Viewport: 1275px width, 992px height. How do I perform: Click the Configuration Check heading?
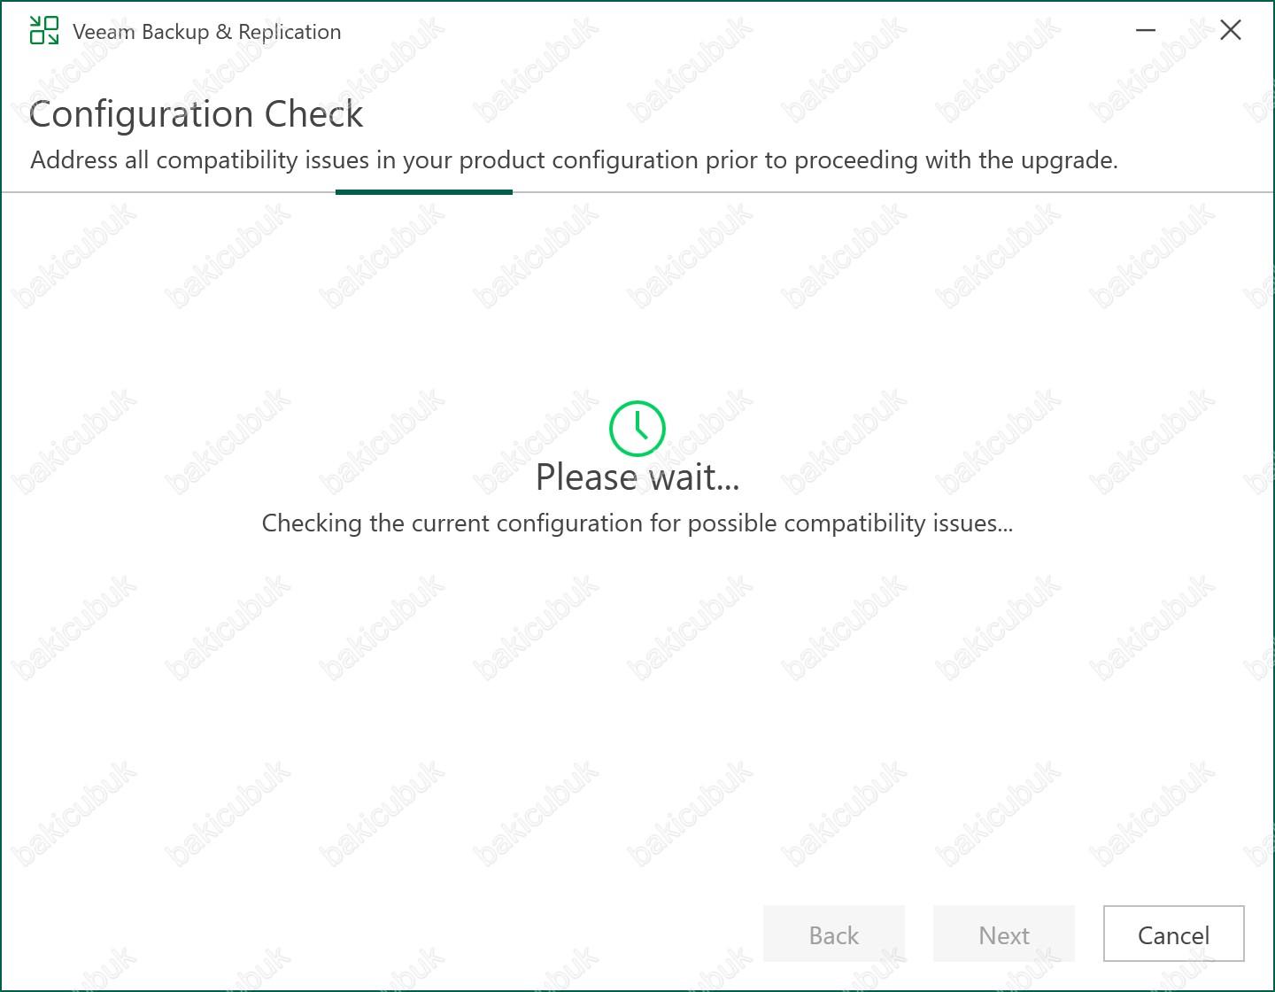[x=197, y=114]
